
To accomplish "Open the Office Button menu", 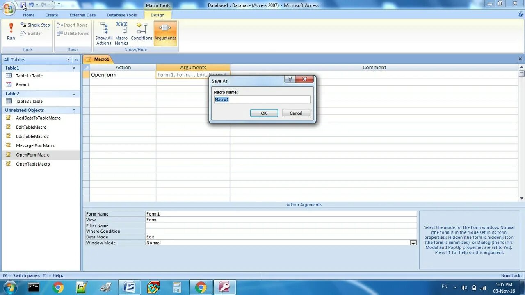I will (8, 8).
